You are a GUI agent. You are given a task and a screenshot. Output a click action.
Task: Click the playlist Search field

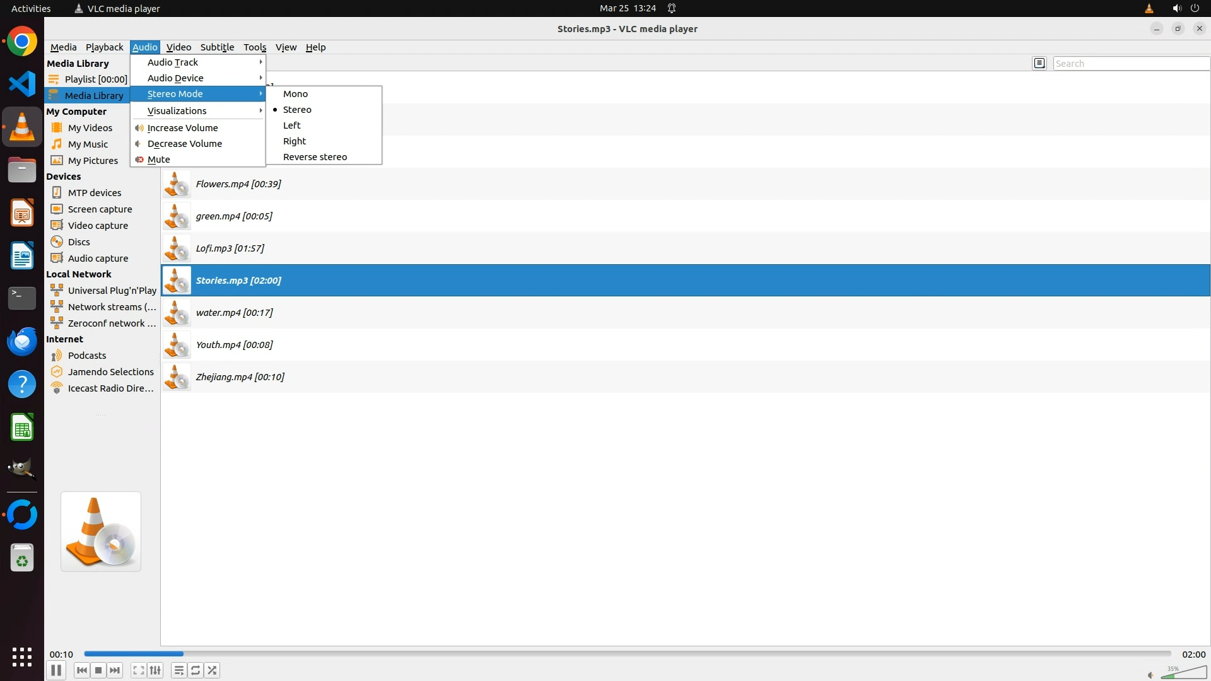click(x=1130, y=64)
